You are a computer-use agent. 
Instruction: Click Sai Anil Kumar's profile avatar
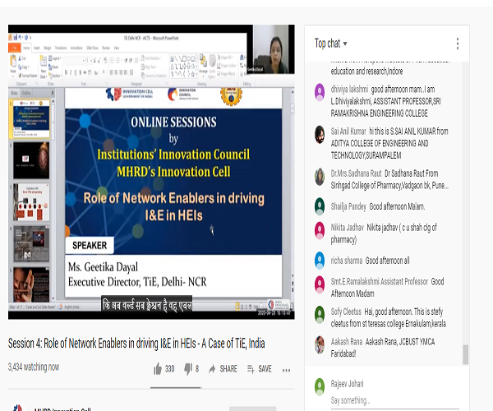click(320, 134)
